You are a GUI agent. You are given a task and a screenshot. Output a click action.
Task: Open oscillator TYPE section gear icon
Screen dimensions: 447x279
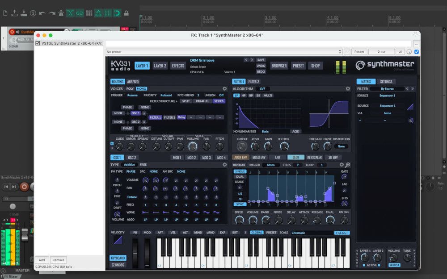click(225, 165)
